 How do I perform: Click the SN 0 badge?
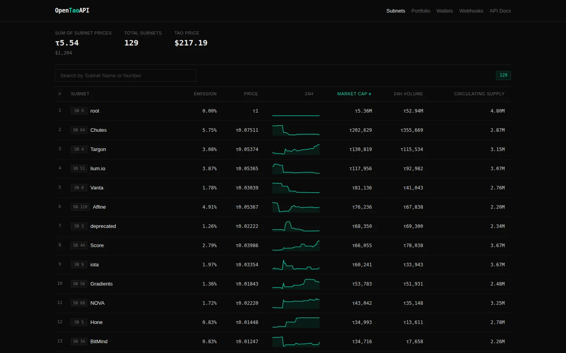tap(79, 111)
